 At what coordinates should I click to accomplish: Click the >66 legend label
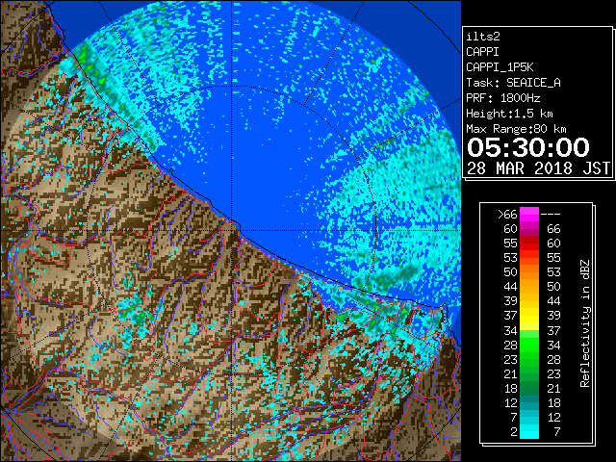click(507, 215)
